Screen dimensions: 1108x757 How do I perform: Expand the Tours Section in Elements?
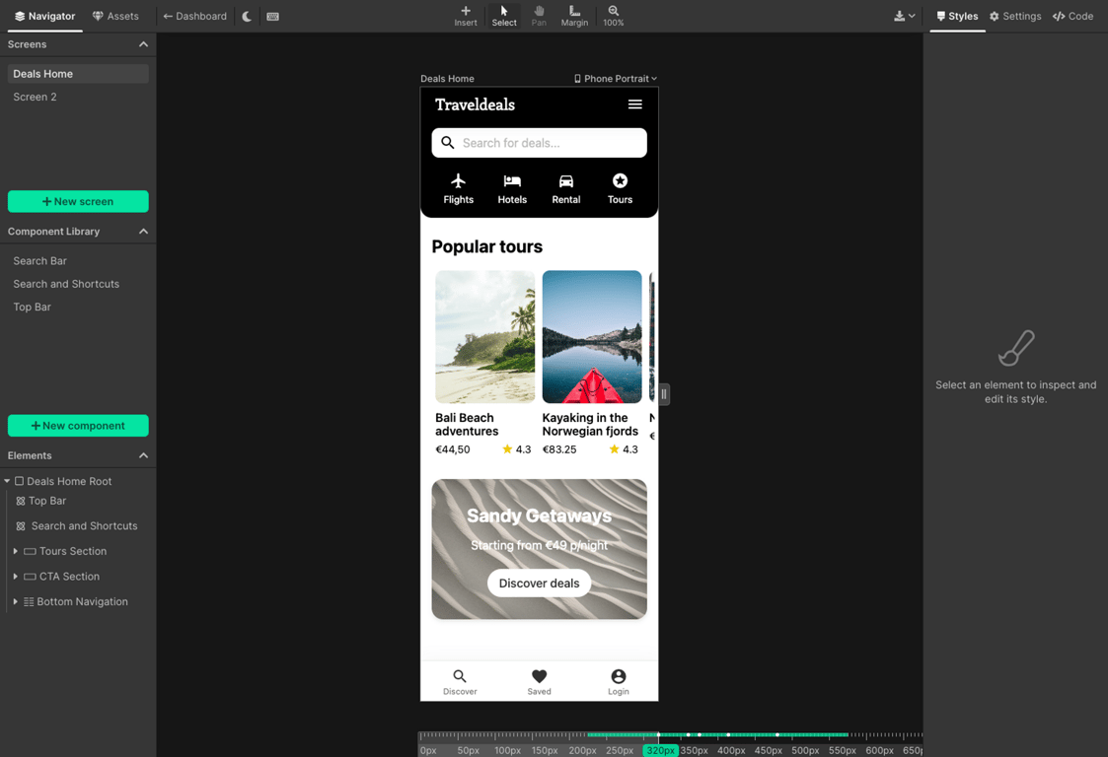click(x=15, y=551)
